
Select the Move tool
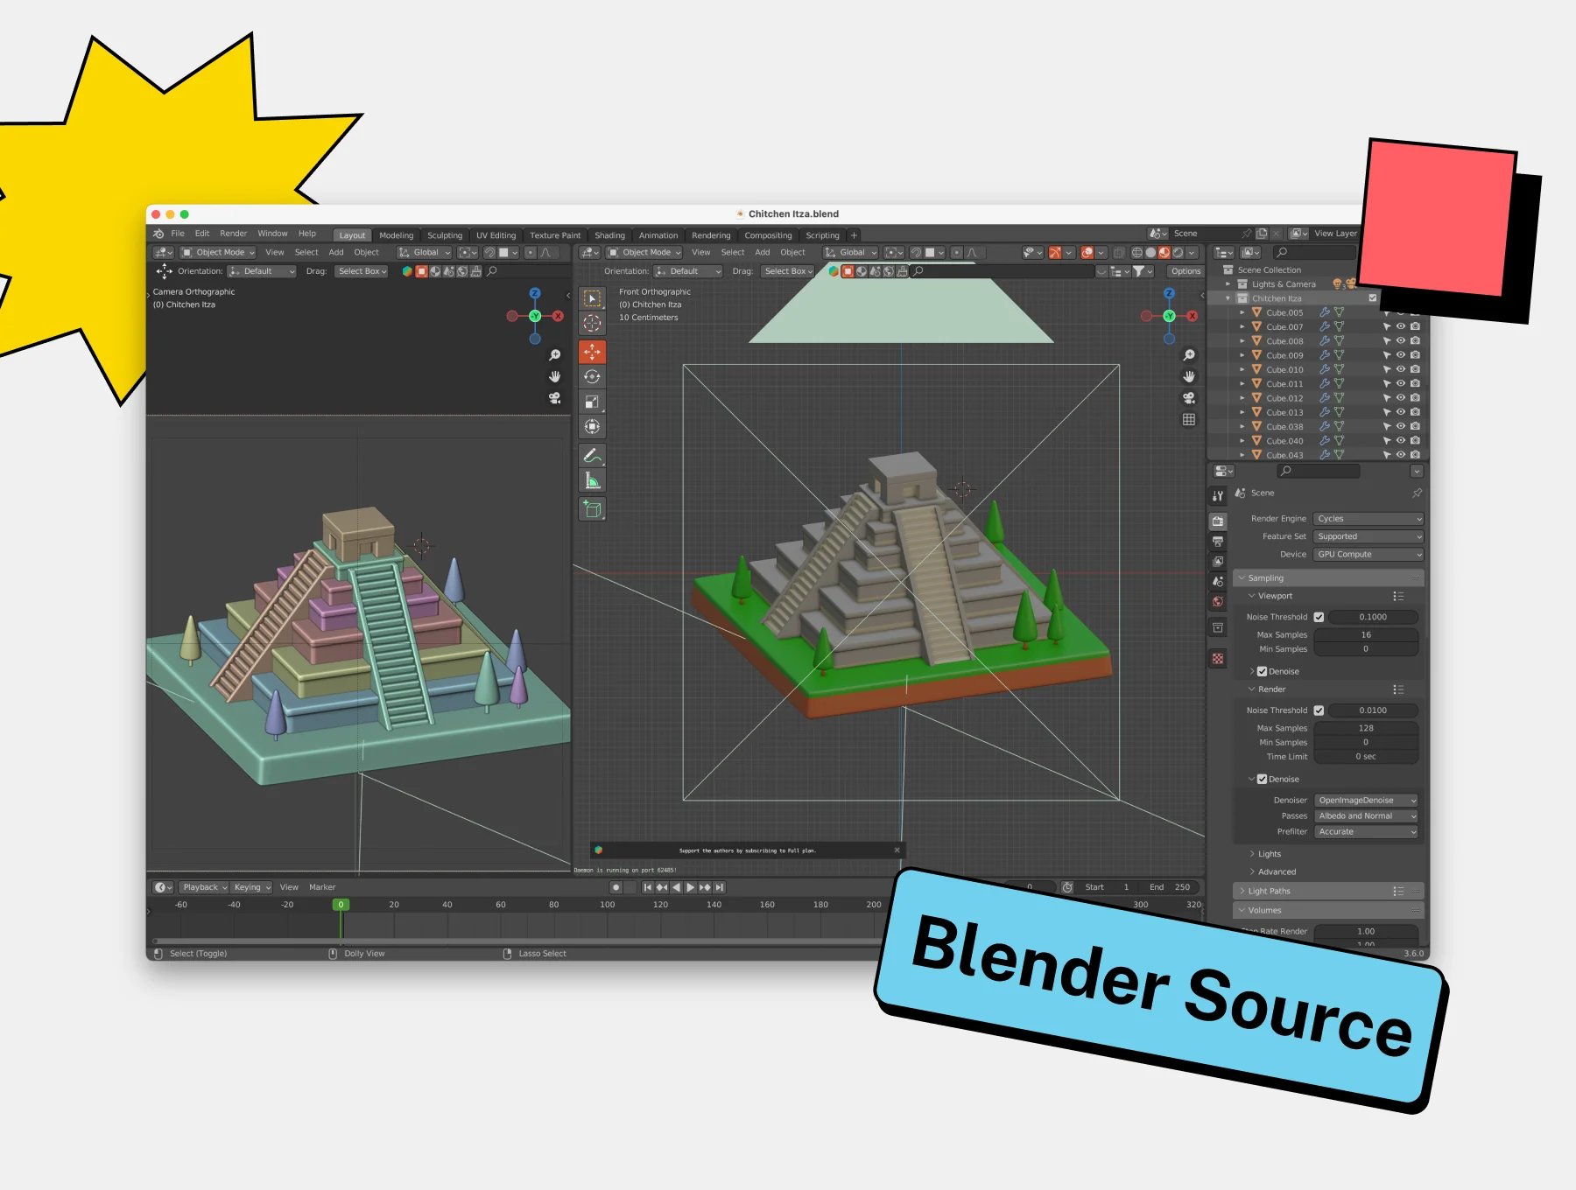pos(593,352)
